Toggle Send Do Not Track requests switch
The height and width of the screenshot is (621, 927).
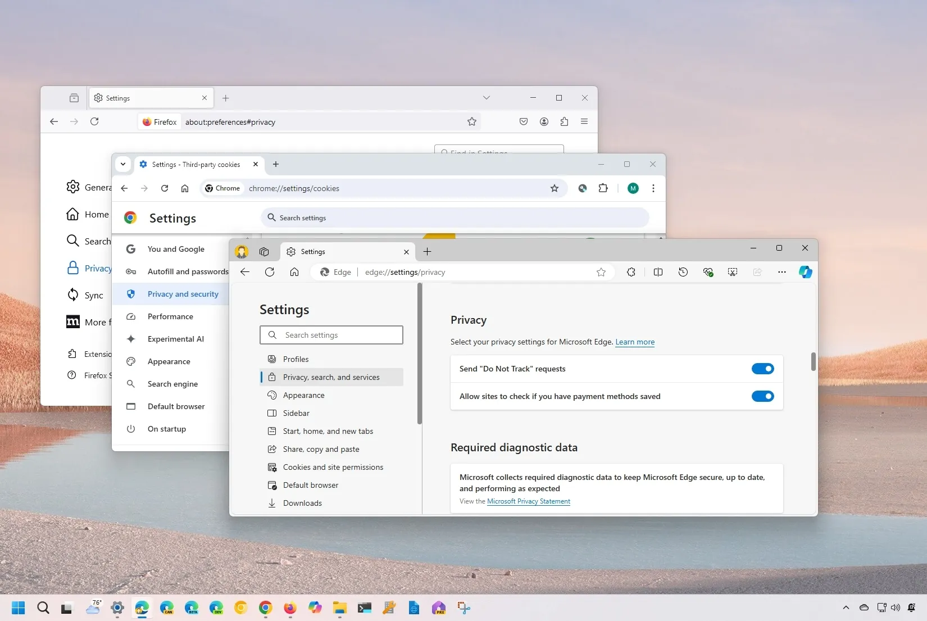click(763, 369)
